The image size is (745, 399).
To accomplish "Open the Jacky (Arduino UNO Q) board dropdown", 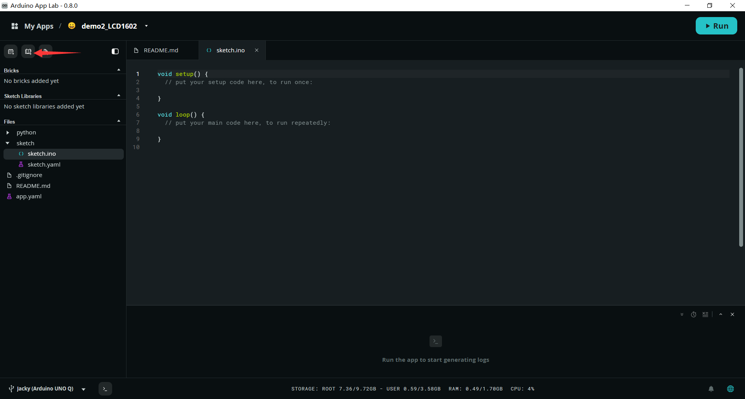I will tap(83, 389).
